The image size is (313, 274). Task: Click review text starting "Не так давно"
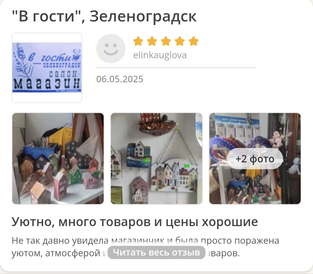point(145,247)
